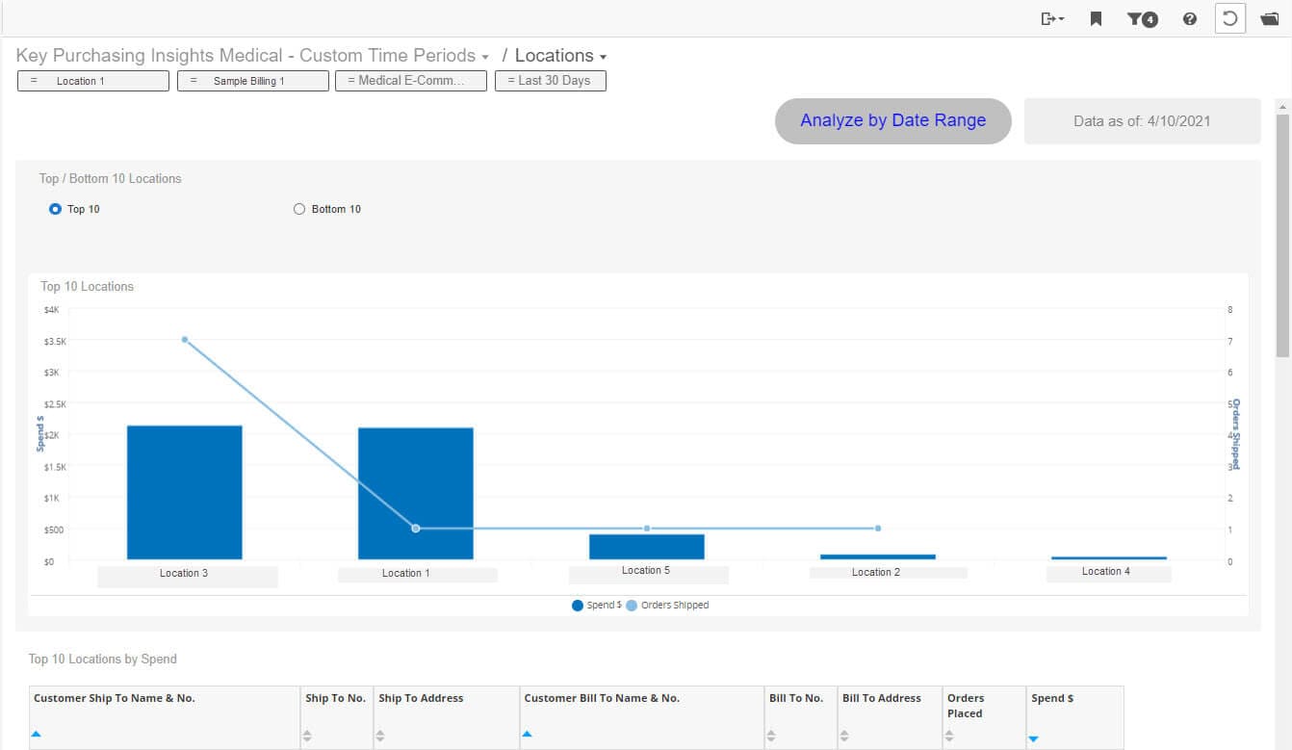1292x750 pixels.
Task: Select the Top 10 radio button
Action: point(55,209)
